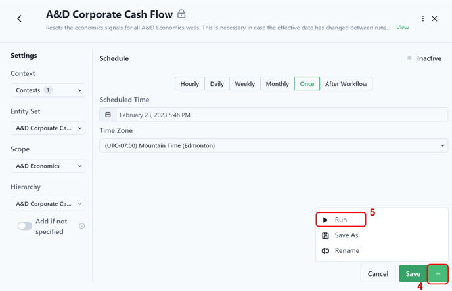The image size is (452, 291).
Task: Click the info icon beside Add if not specified
Action: (82, 226)
